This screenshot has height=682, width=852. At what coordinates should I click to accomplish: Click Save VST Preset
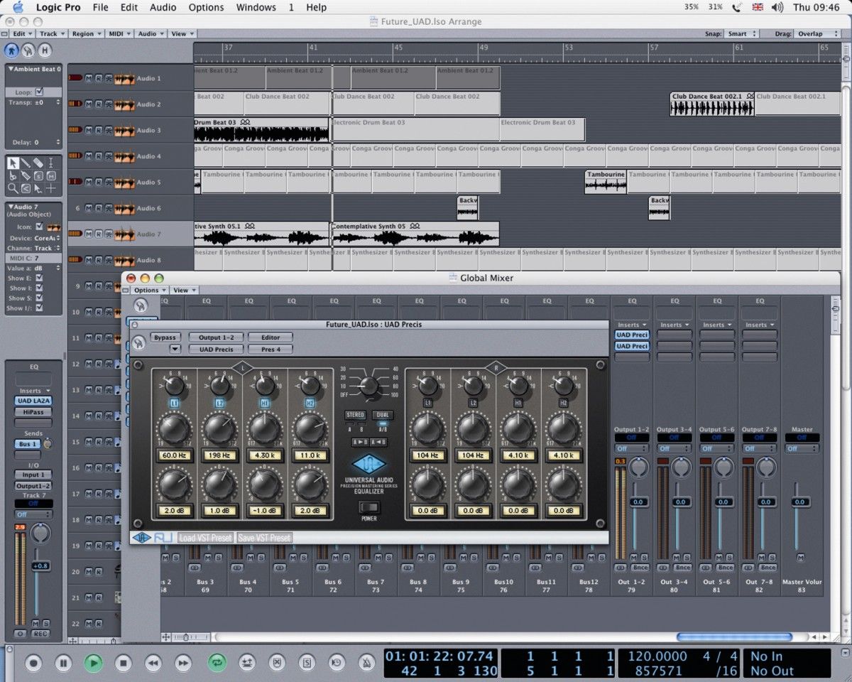pos(264,538)
